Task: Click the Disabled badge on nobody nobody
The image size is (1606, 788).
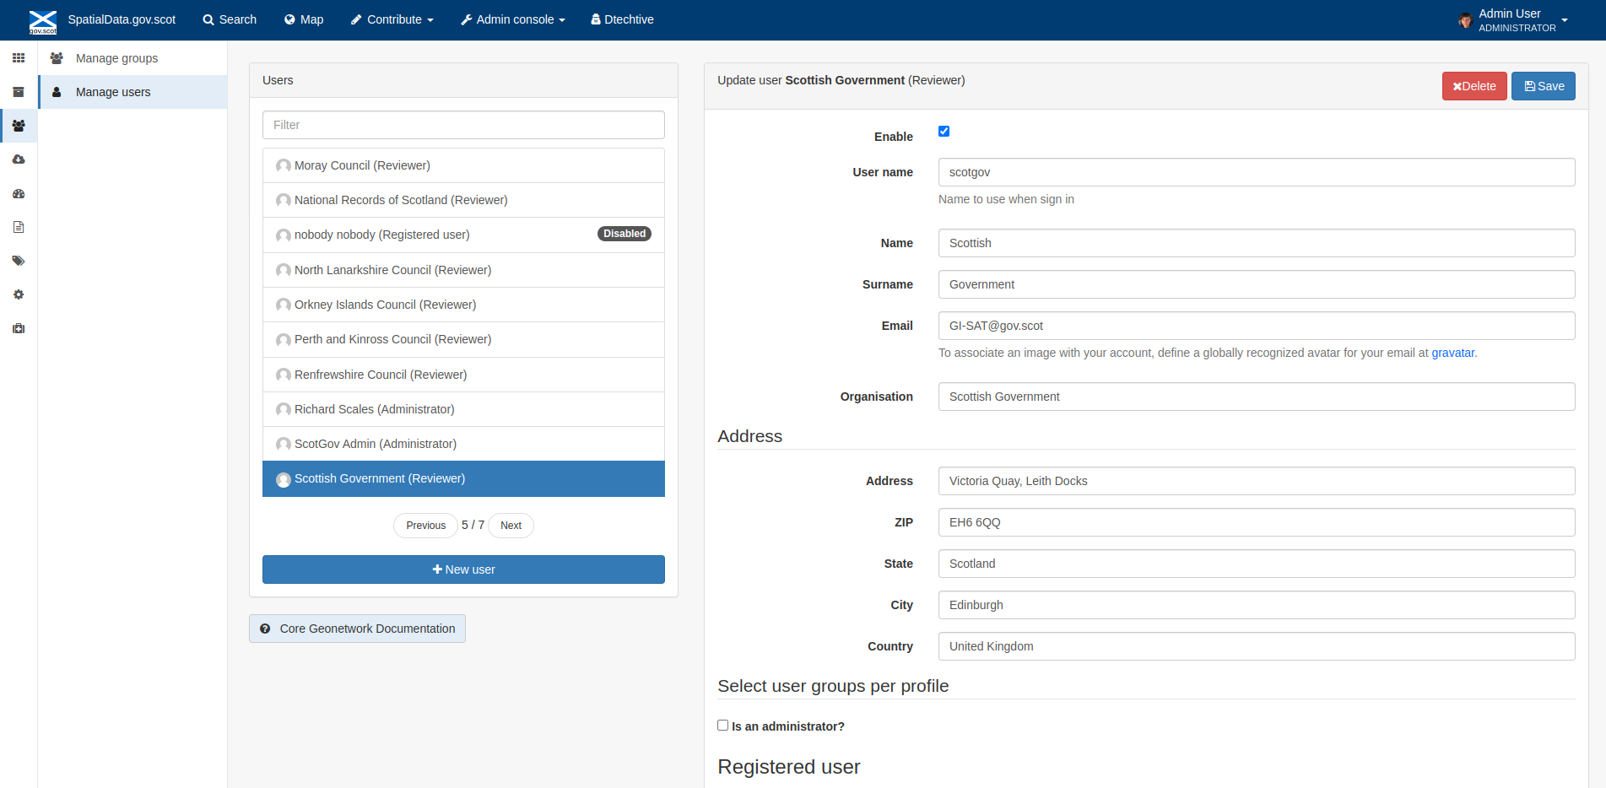Action: 625,234
